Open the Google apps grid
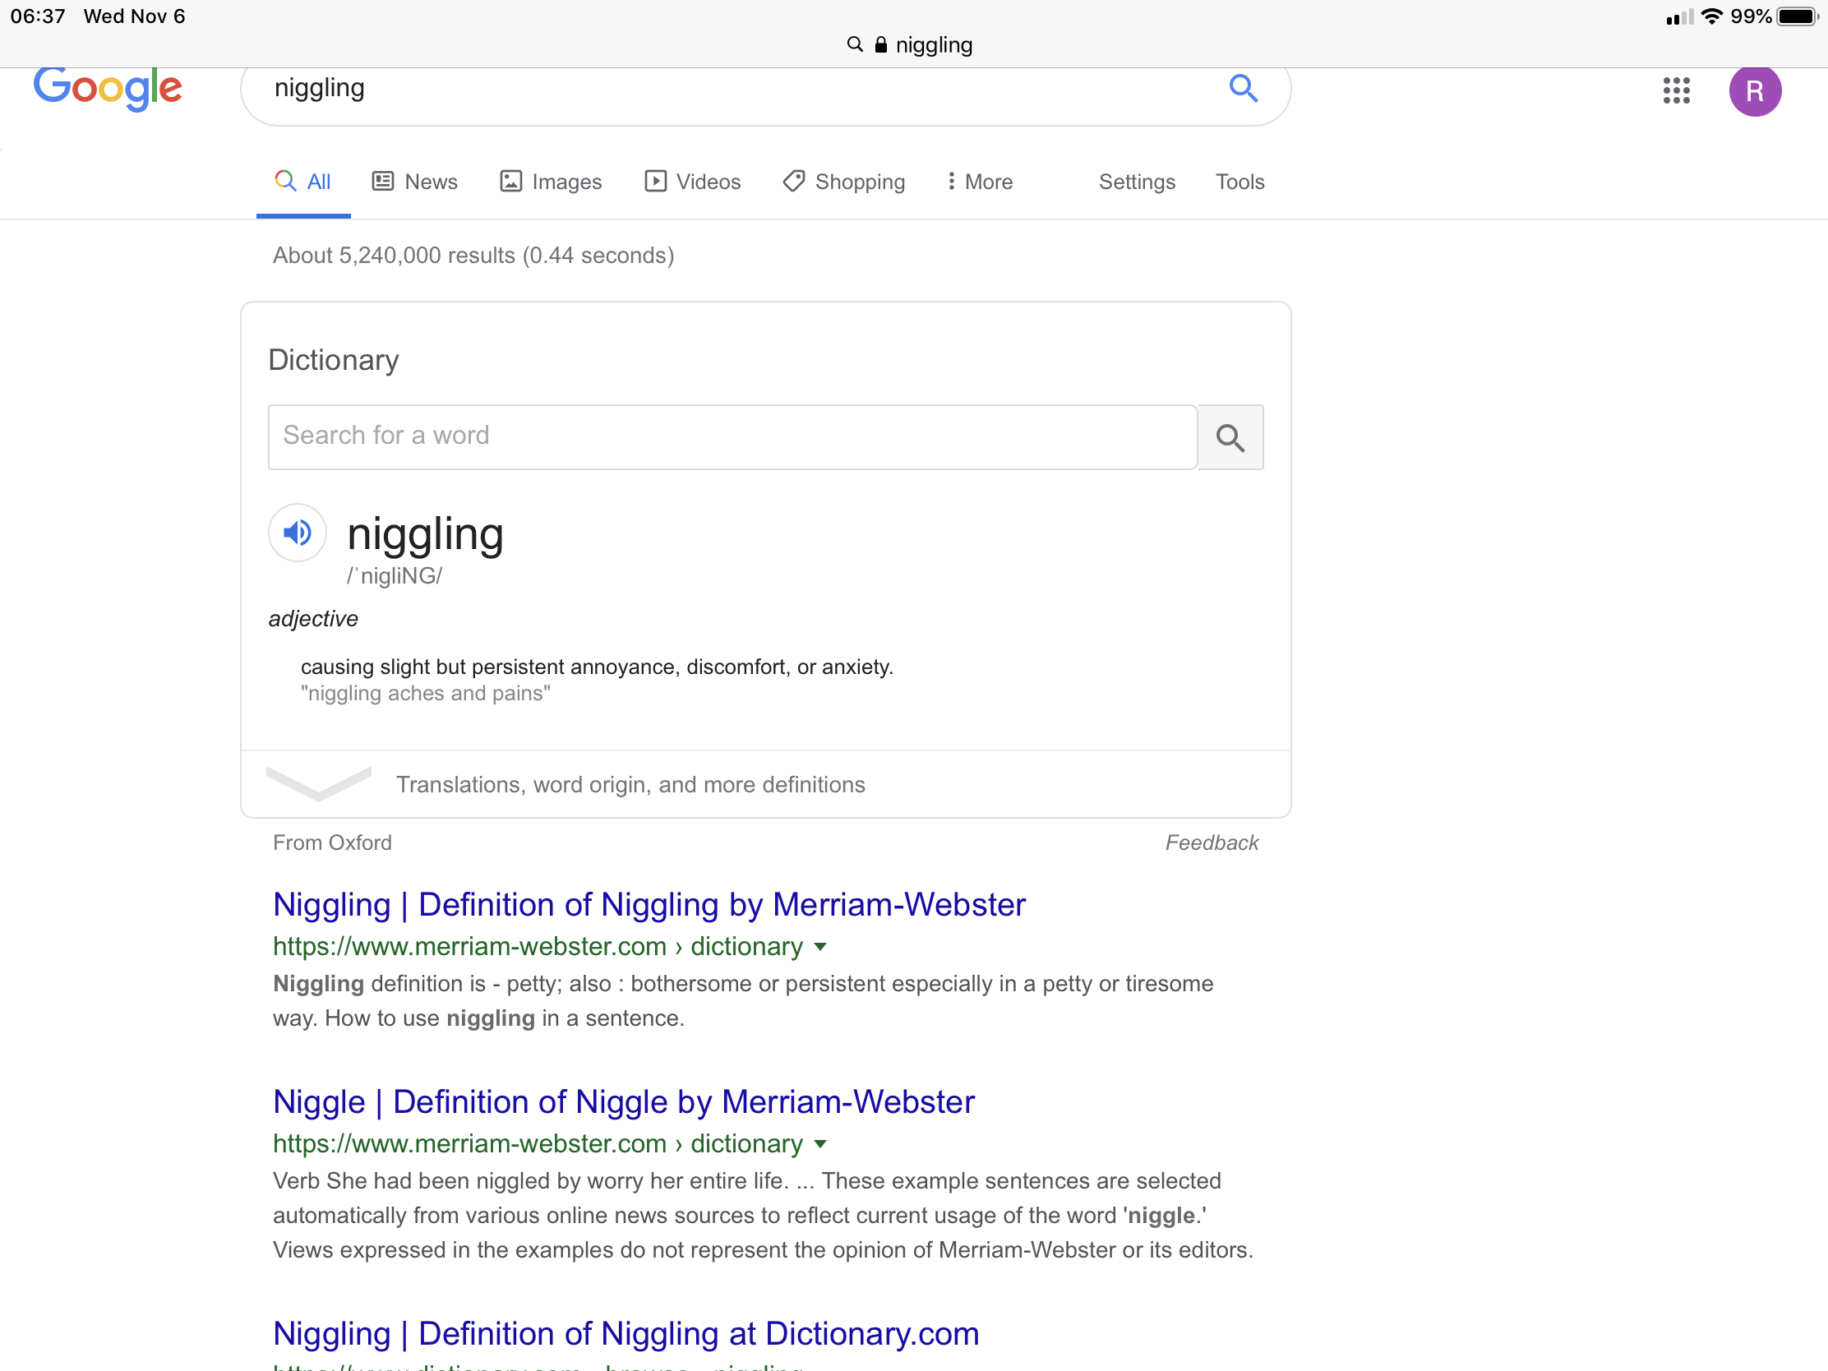 point(1676,90)
